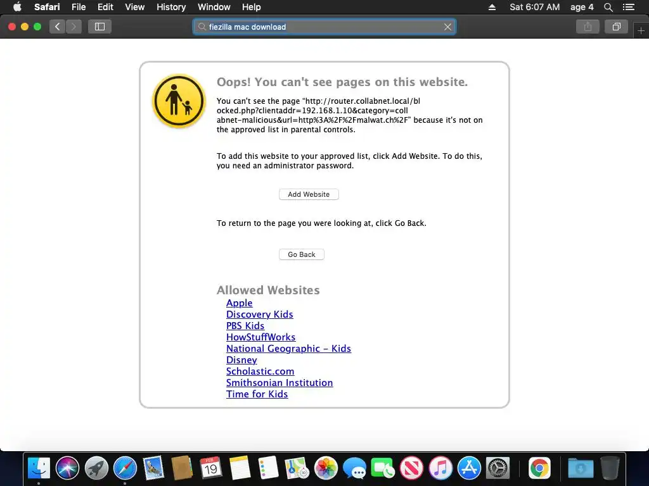Open Reminders icon in Dock

(268, 468)
